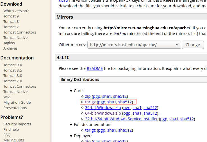Image resolution: width=207 pixels, height=142 pixels.
Task: Click the Change mirror button
Action: tap(193, 45)
